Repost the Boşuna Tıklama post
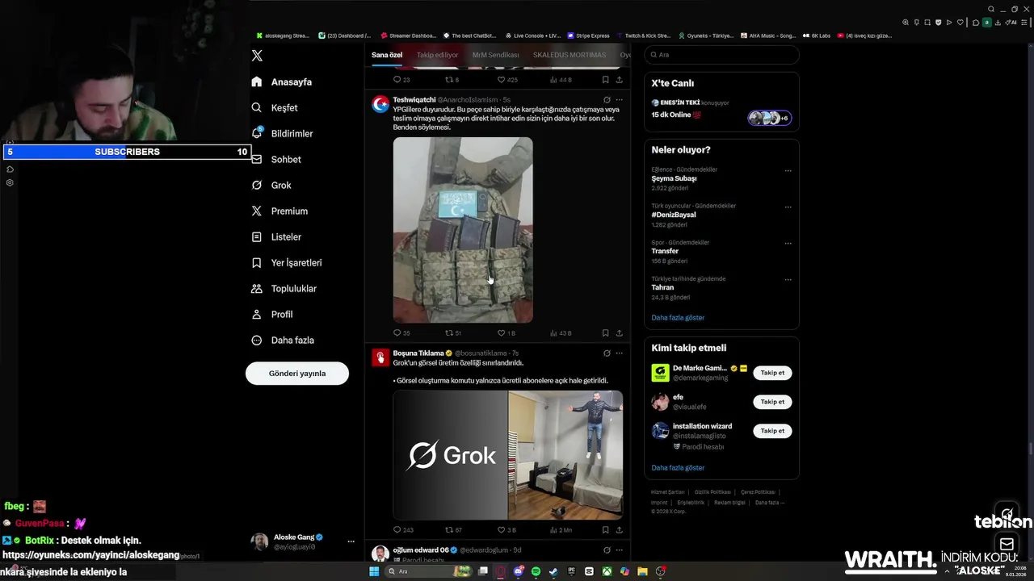The image size is (1034, 581). click(453, 530)
